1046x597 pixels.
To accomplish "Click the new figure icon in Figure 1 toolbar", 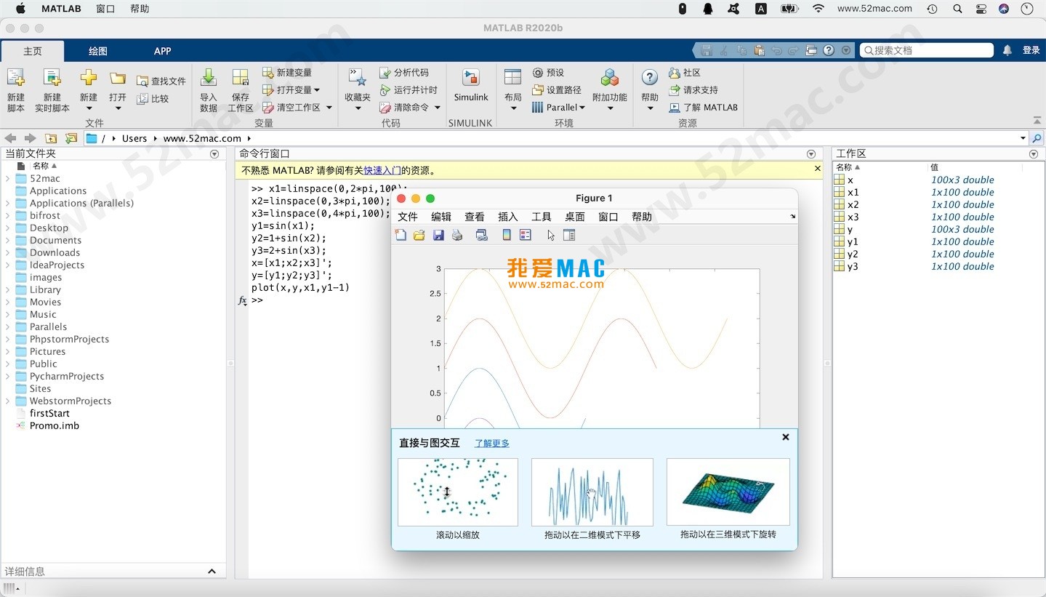I will [x=401, y=235].
